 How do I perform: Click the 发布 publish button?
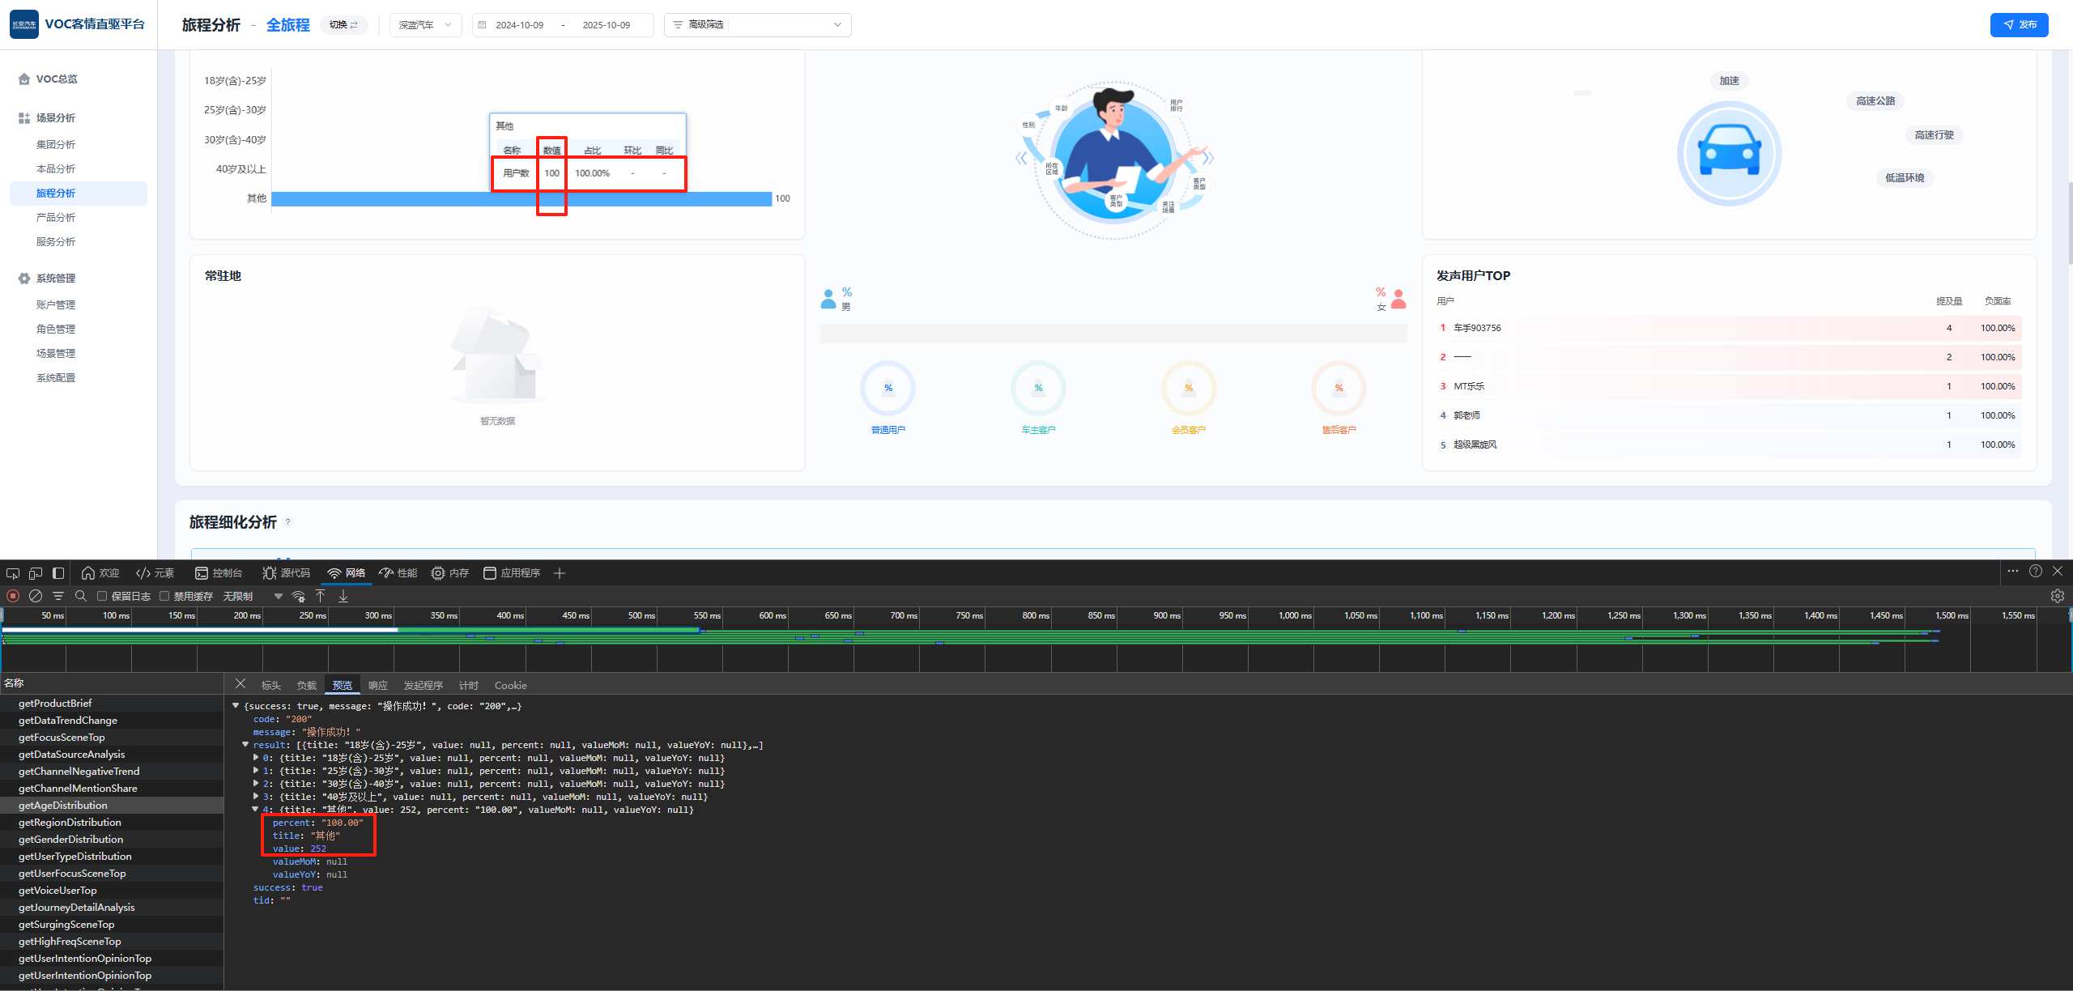pos(2019,25)
